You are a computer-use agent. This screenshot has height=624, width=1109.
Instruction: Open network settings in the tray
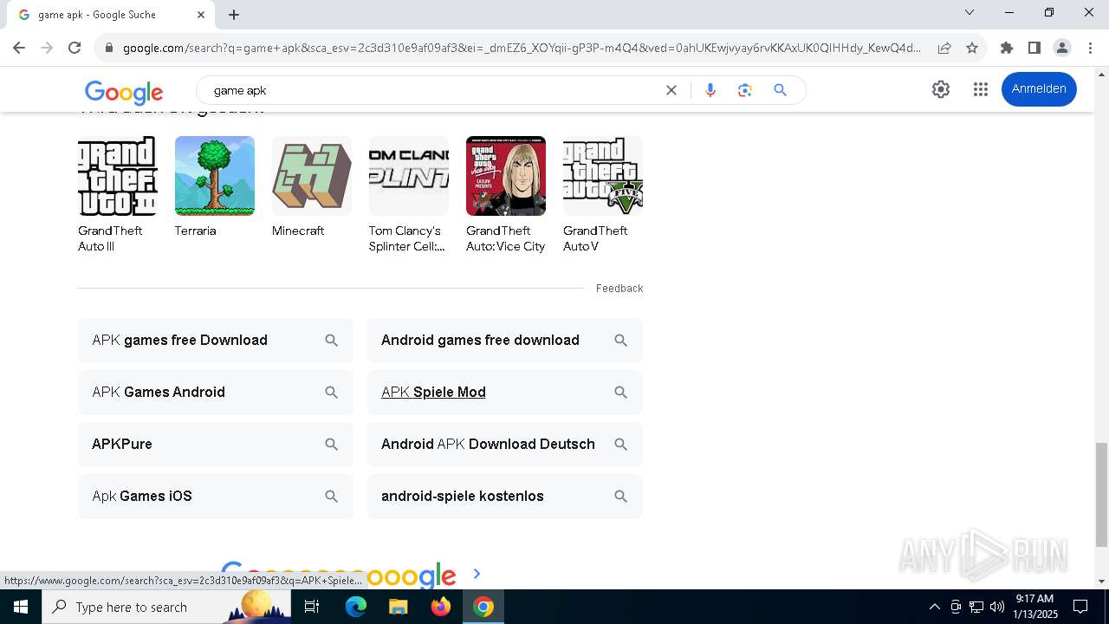pos(976,607)
